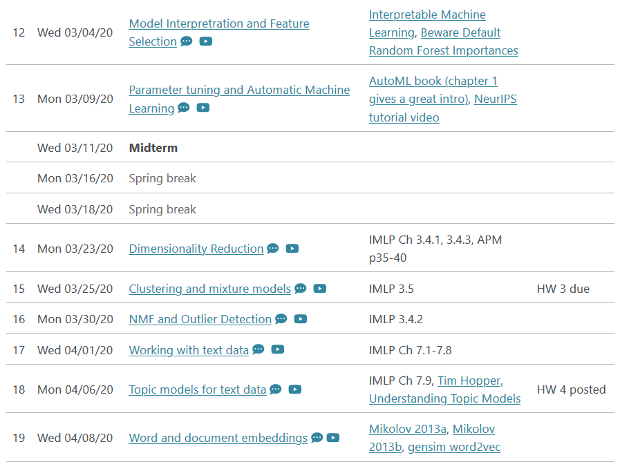The width and height of the screenshot is (620, 462).
Task: Open video icon for Model Interpretation lecture
Action: [206, 41]
